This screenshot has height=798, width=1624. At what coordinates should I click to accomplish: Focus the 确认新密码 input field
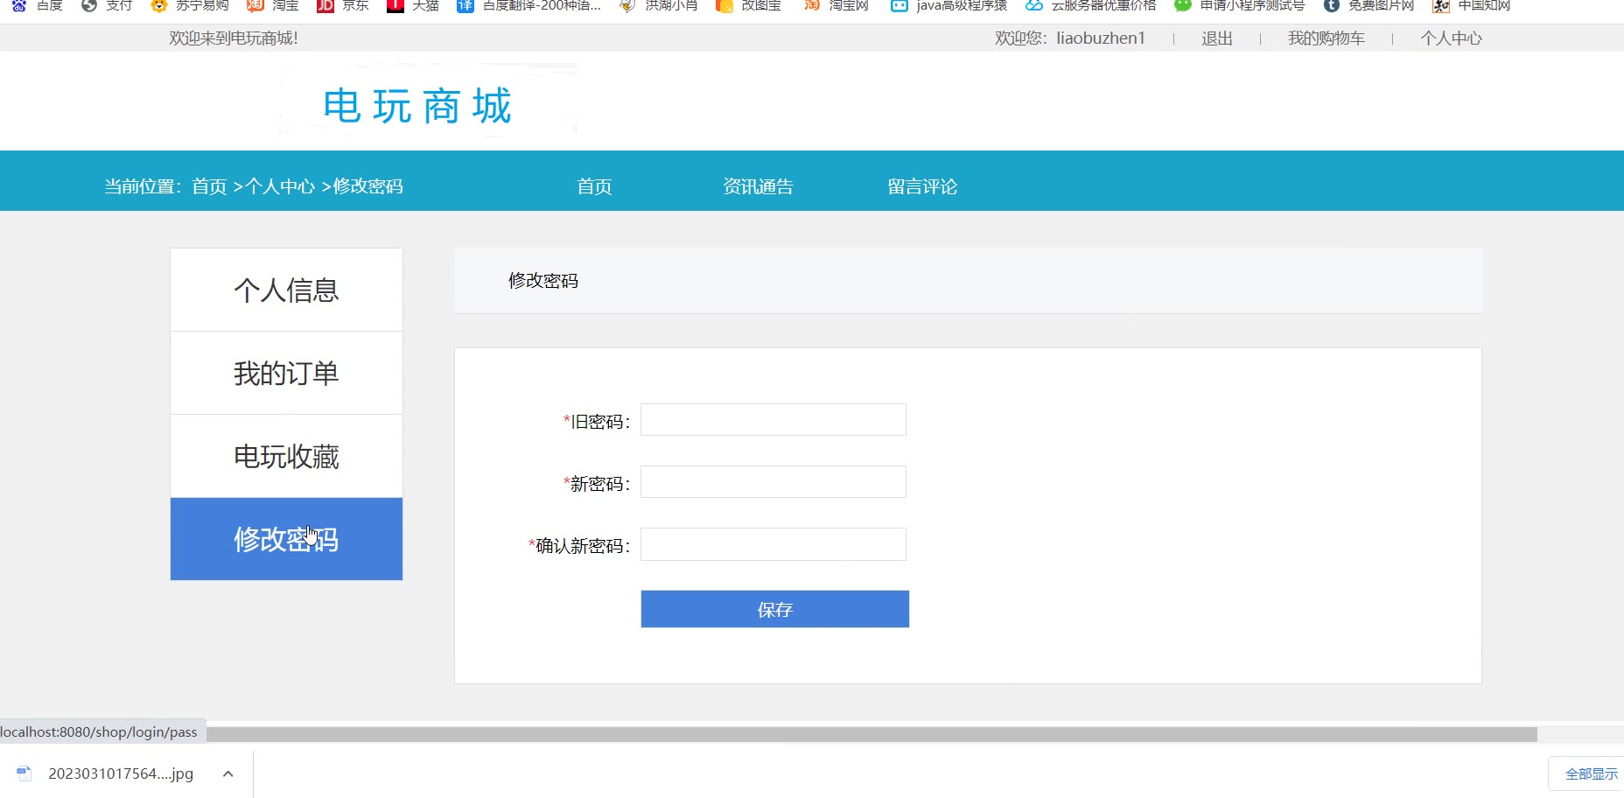point(773,544)
